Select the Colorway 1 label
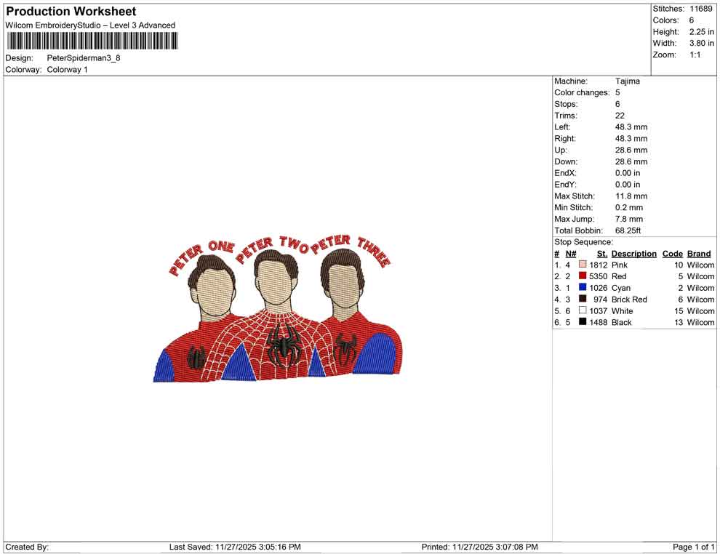720x554 pixels. tap(67, 70)
